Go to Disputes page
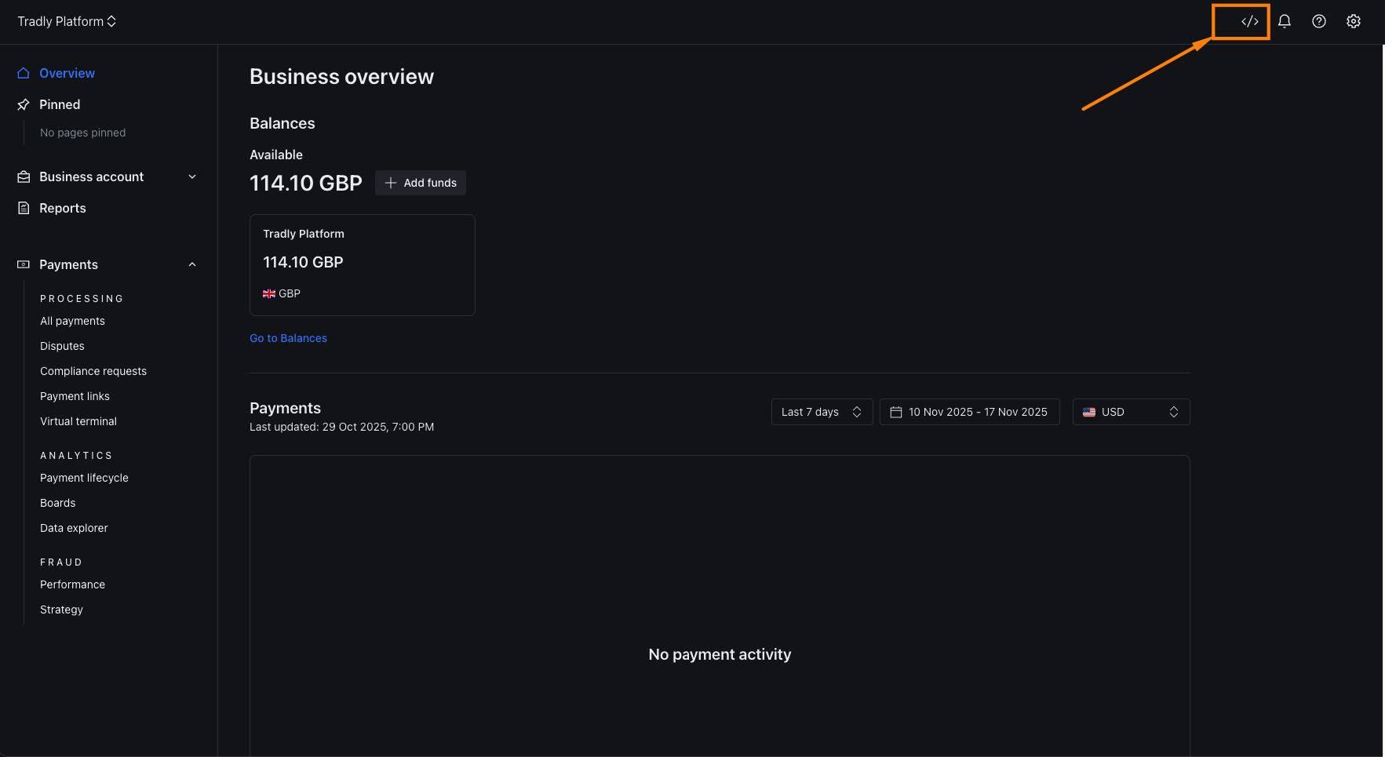This screenshot has height=757, width=1385. [62, 346]
